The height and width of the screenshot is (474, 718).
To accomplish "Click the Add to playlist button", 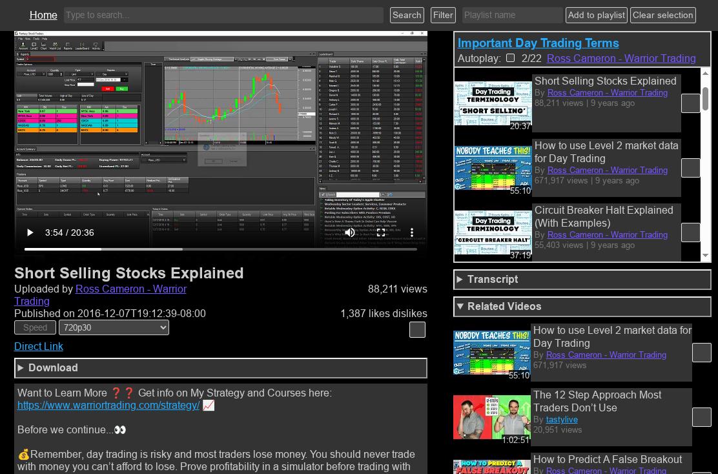I will coord(597,15).
